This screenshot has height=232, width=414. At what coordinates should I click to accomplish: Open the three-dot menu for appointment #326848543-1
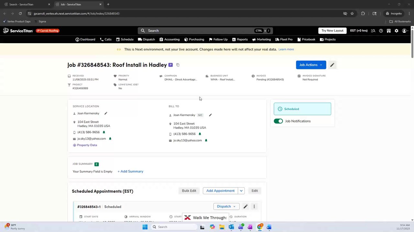tap(254, 207)
